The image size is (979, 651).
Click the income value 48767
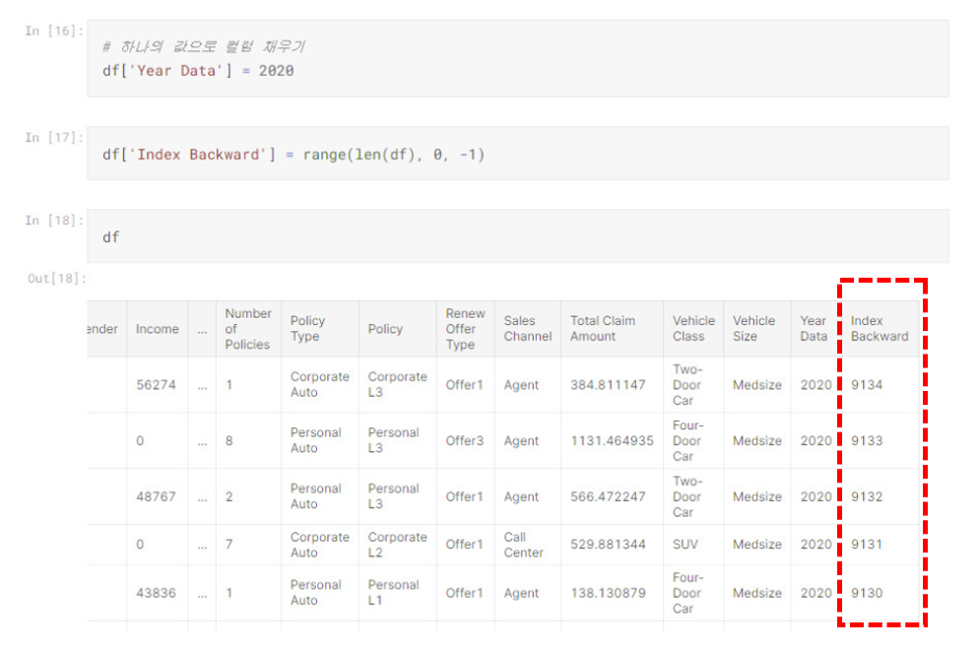click(156, 496)
